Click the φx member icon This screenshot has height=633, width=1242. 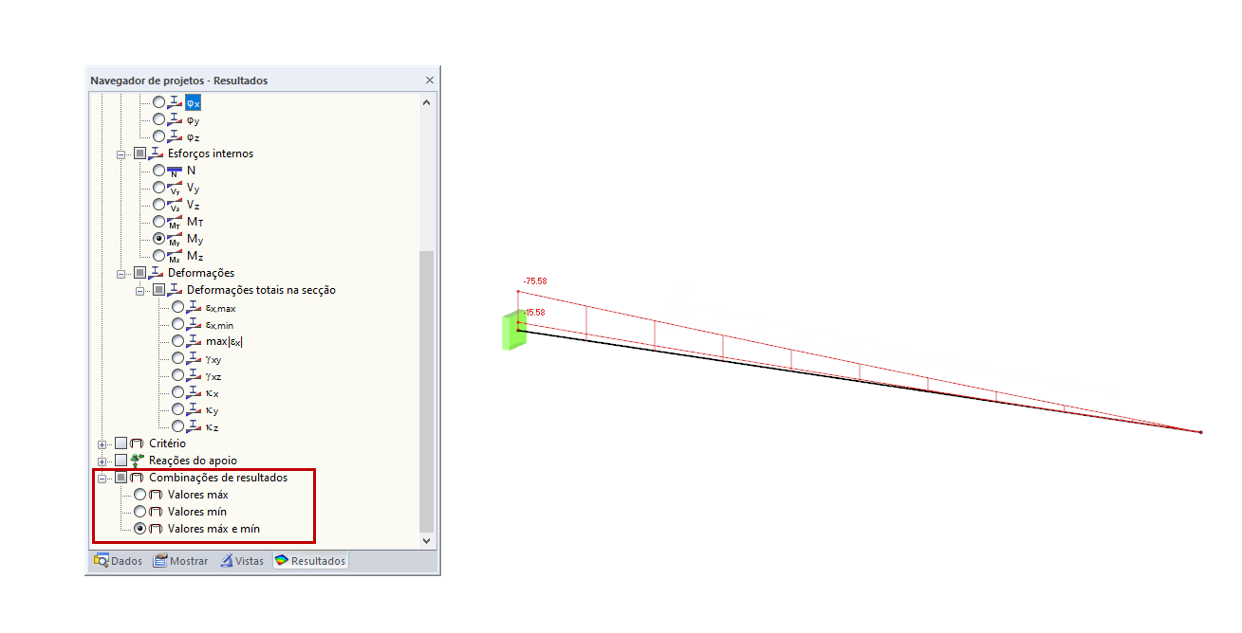click(x=175, y=101)
